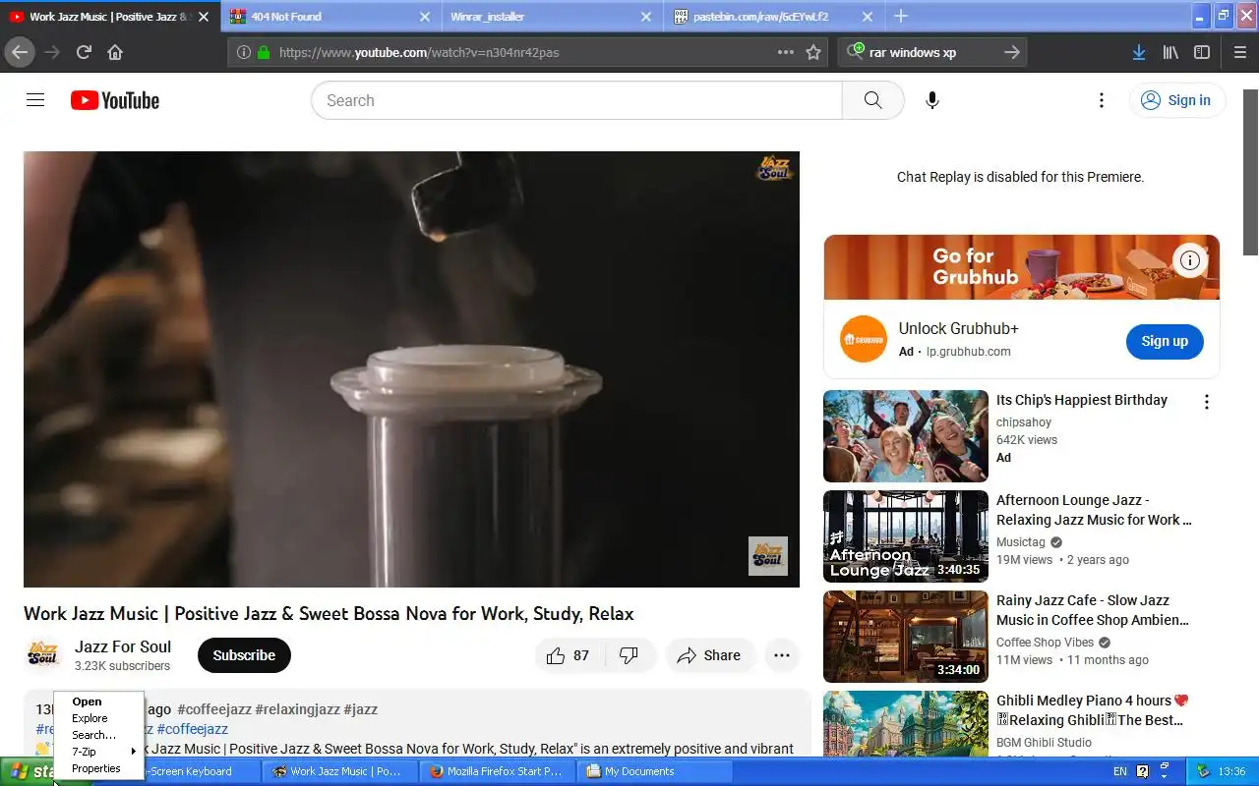Choose Search... in the context menu
This screenshot has width=1259, height=786.
coord(98,735)
